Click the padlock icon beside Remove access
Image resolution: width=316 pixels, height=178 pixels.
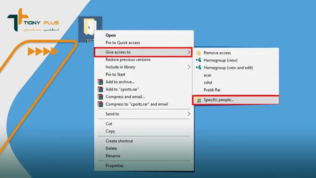pos(198,53)
